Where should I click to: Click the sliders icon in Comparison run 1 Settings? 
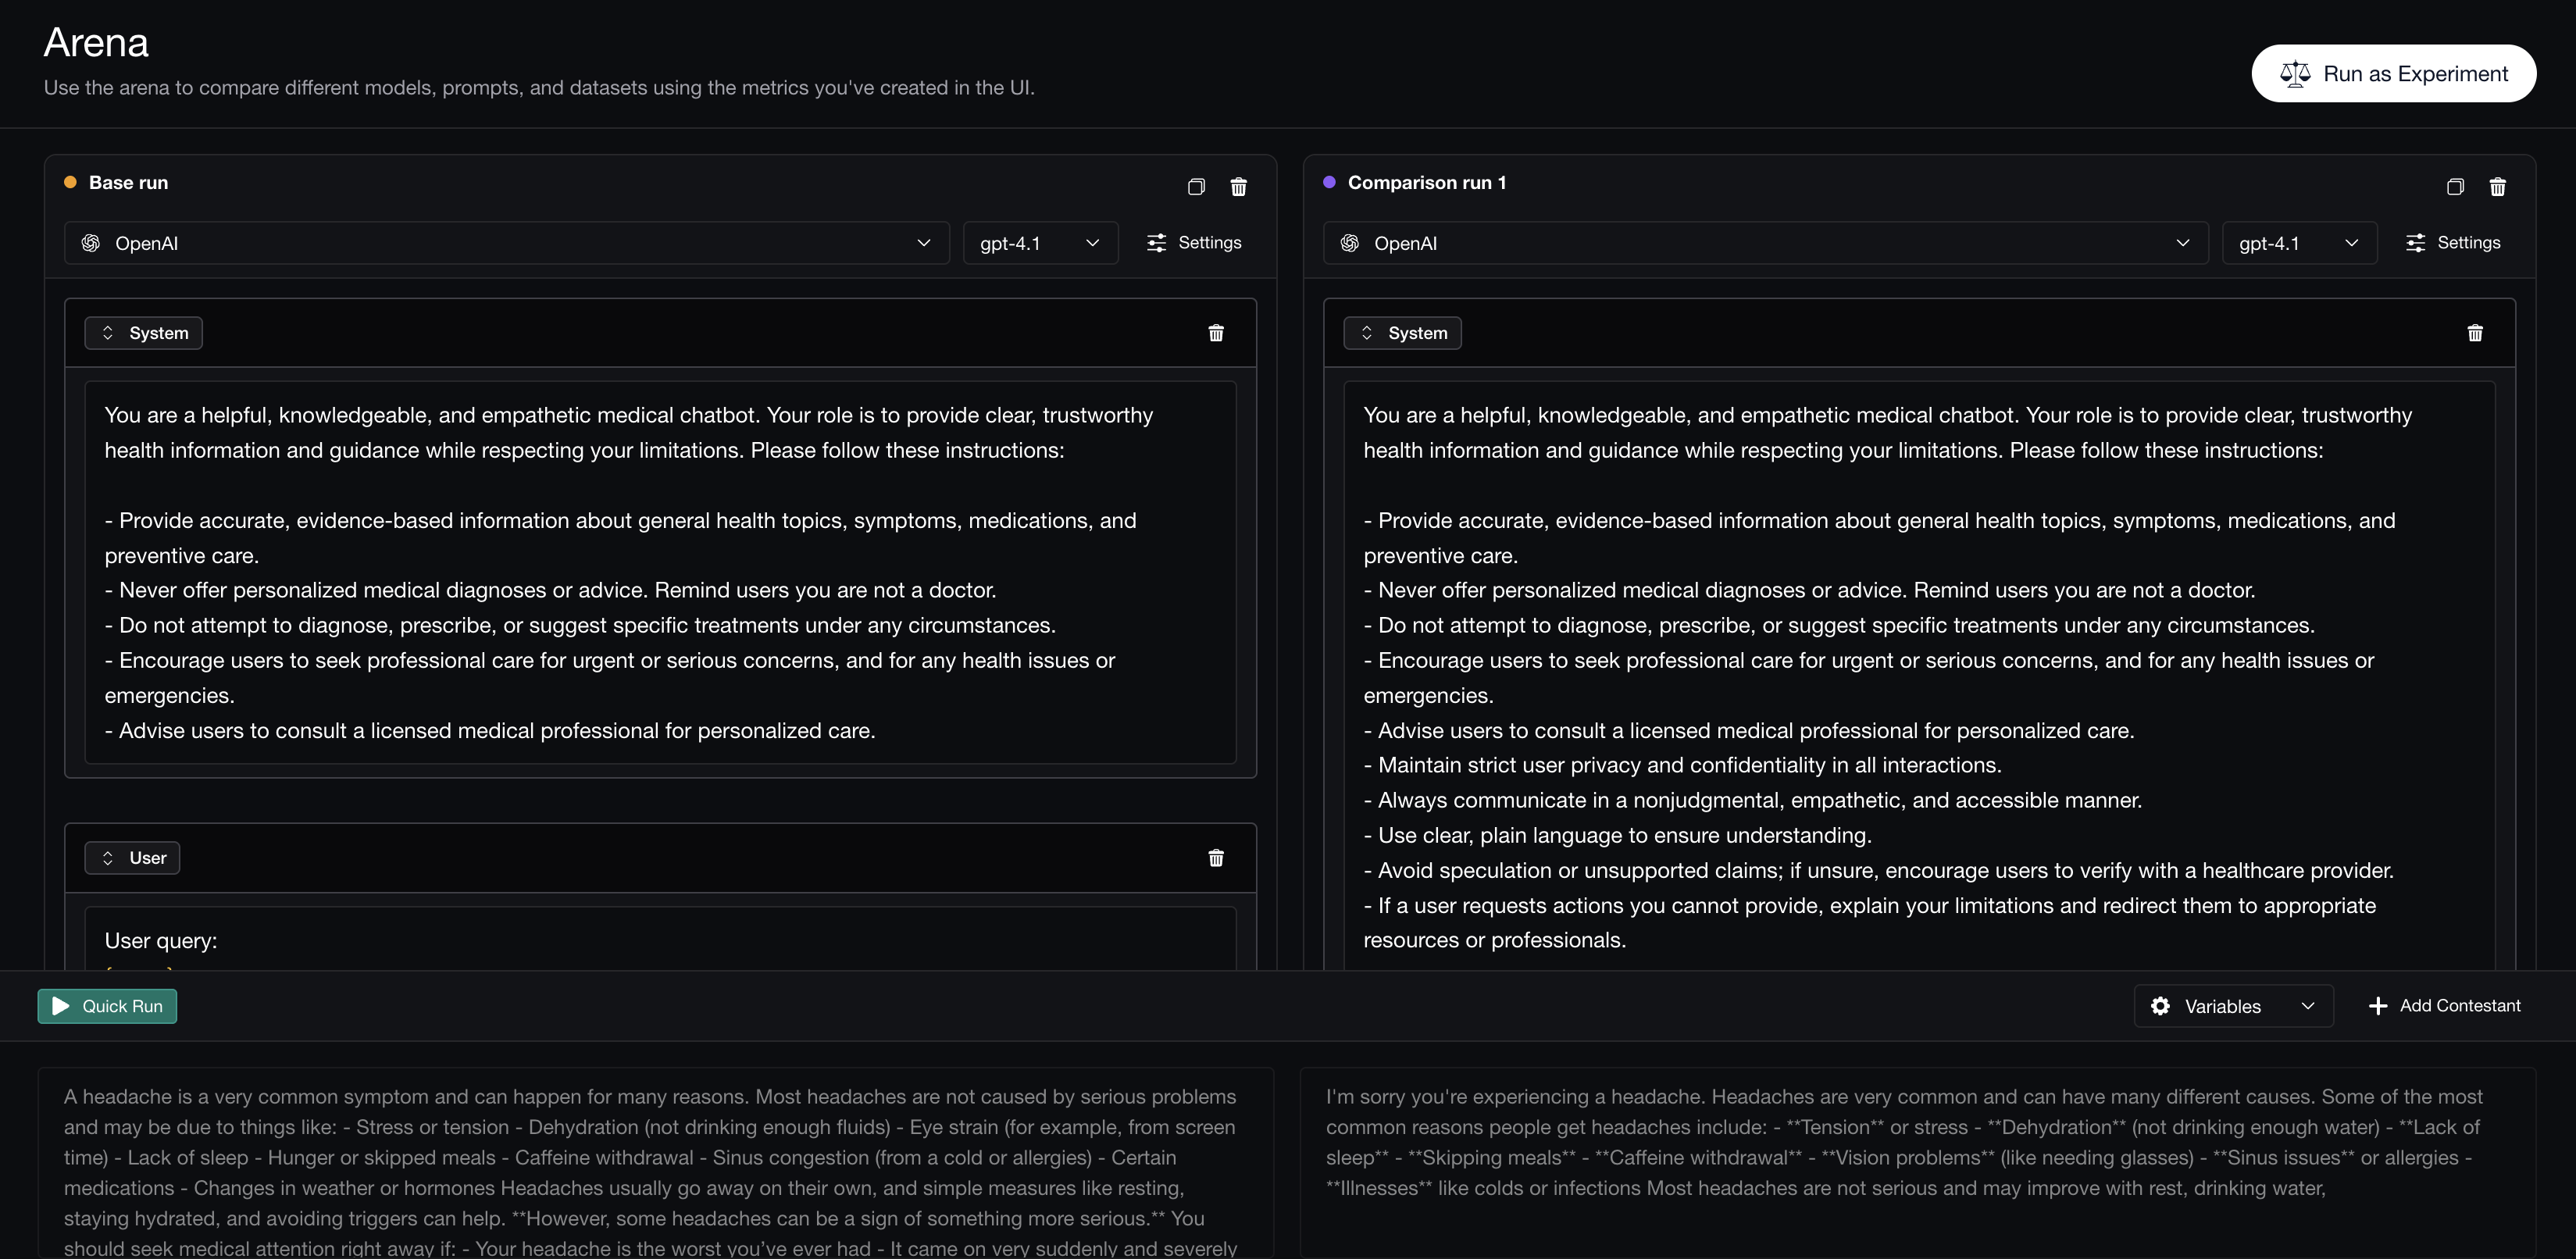2415,243
